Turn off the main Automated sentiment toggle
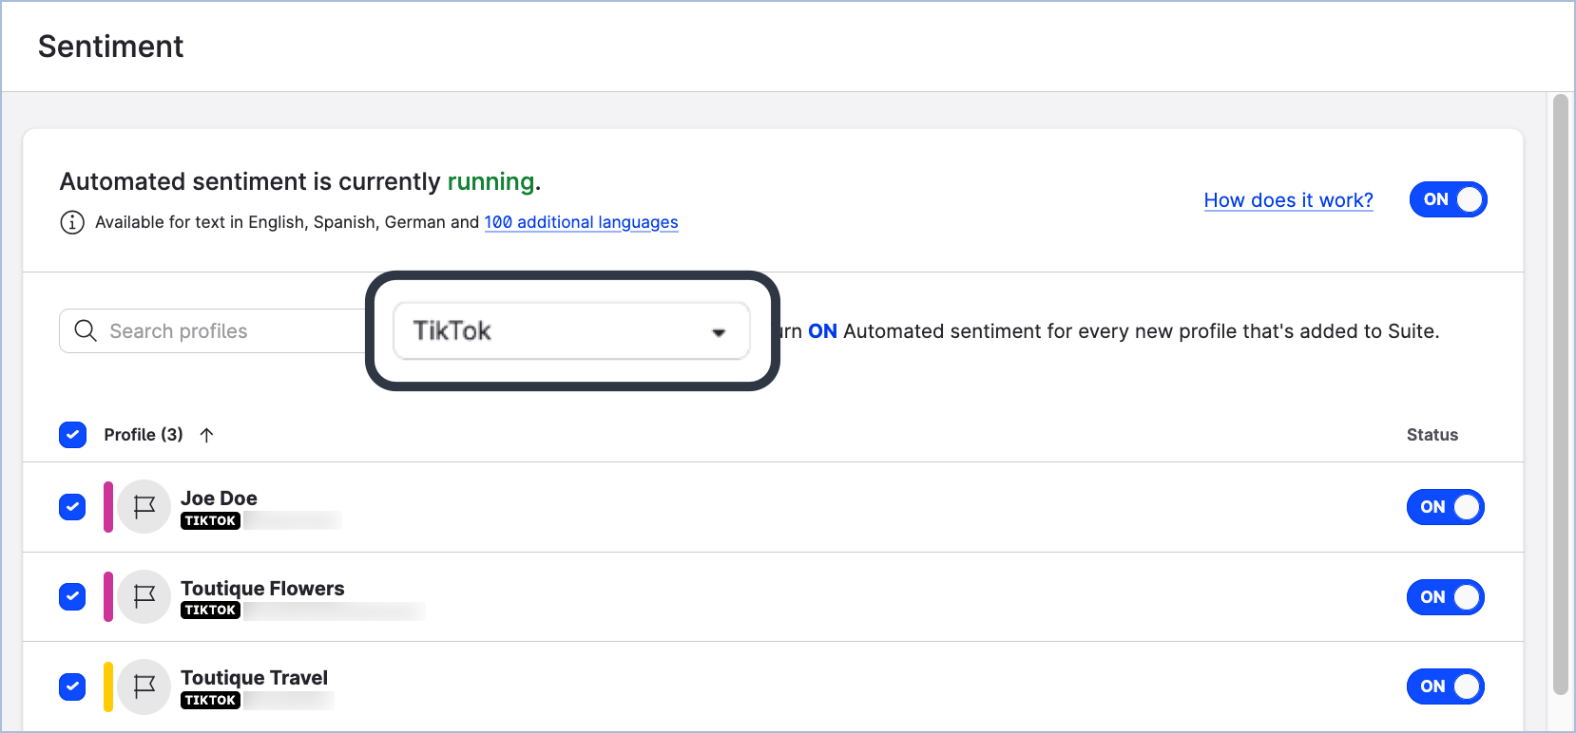The height and width of the screenshot is (733, 1576). (1448, 199)
